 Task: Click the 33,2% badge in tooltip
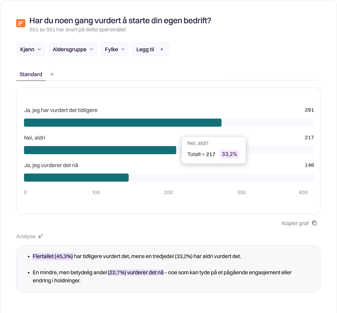tap(229, 154)
